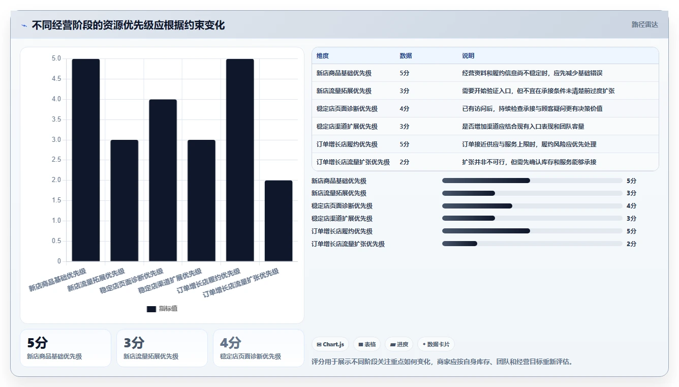
Task: Select the 进度 tag chip
Action: (399, 344)
